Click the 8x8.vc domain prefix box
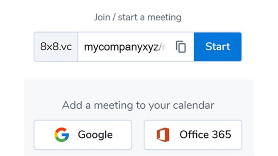Image resolution: width=278 pixels, height=156 pixels. [56, 47]
